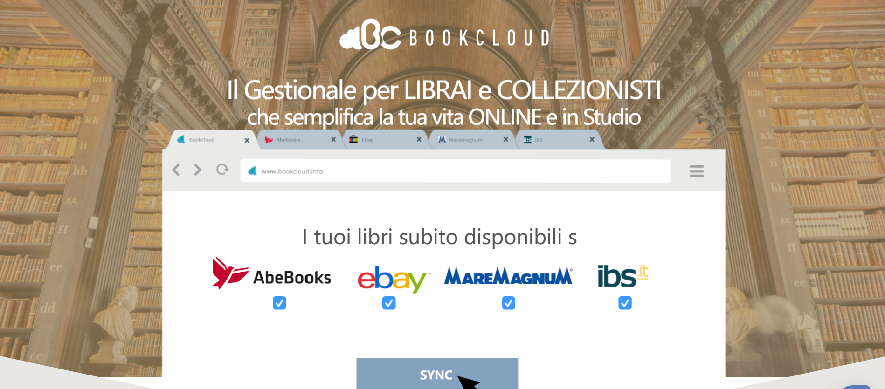885x389 pixels.
Task: Click the ibs.it logo
Action: [x=623, y=276]
